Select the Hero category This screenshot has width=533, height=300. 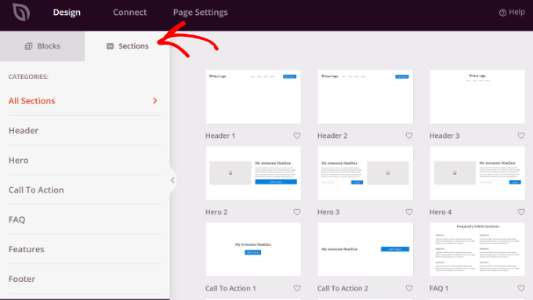85,160
